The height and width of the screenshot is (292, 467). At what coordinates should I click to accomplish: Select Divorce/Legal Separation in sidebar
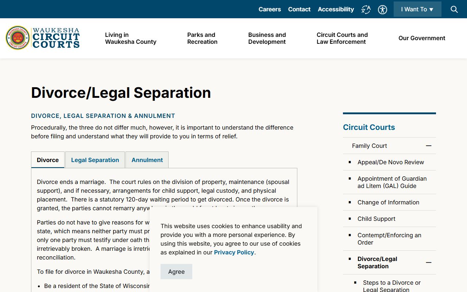pyautogui.click(x=377, y=262)
